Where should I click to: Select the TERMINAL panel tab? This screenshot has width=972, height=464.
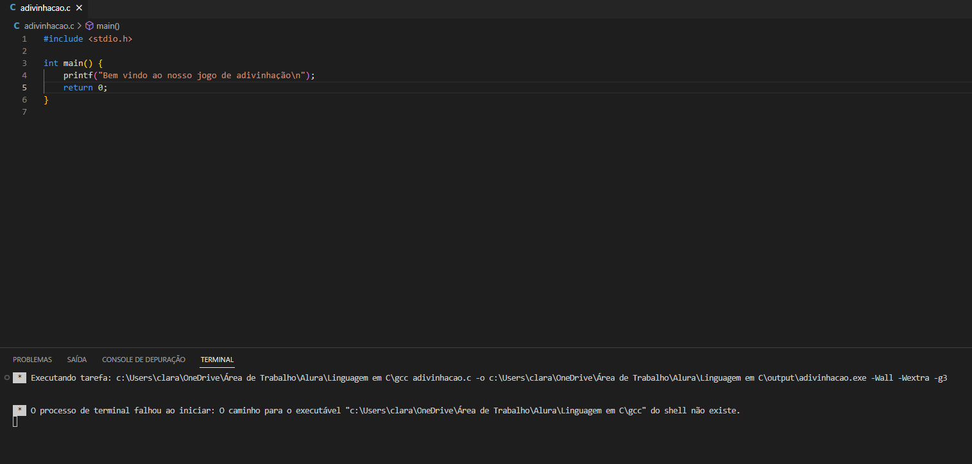[217, 360]
